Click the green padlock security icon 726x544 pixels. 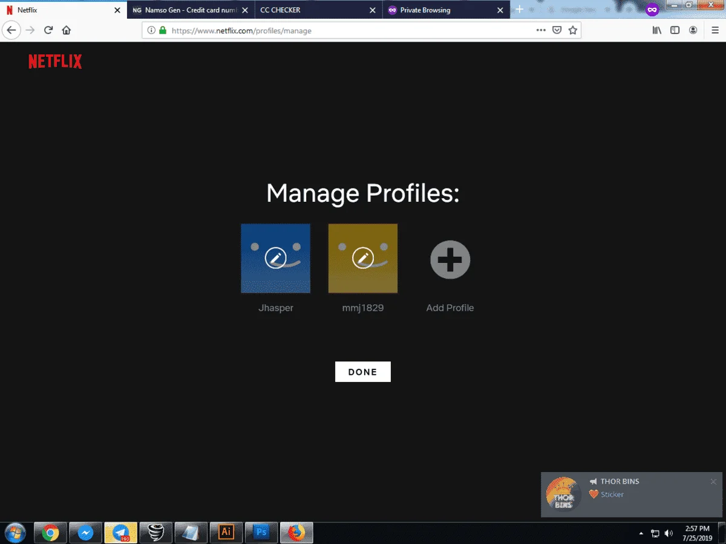(162, 30)
